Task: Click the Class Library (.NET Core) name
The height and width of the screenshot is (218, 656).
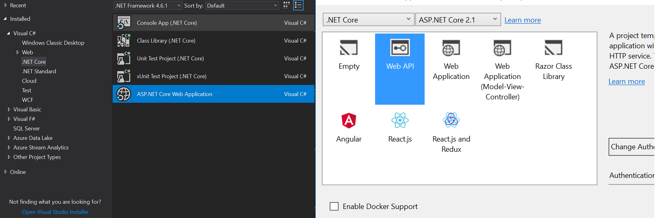Action: 166,40
